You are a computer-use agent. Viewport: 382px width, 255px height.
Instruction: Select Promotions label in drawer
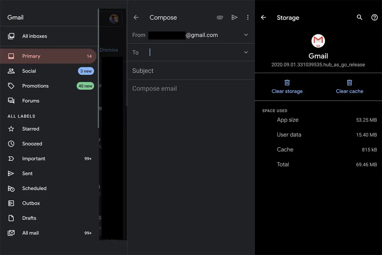click(35, 86)
